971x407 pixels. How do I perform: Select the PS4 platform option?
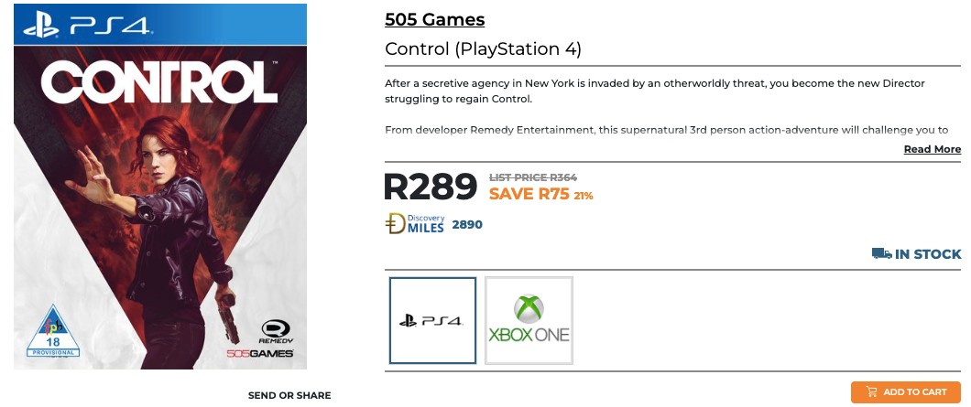(x=432, y=320)
